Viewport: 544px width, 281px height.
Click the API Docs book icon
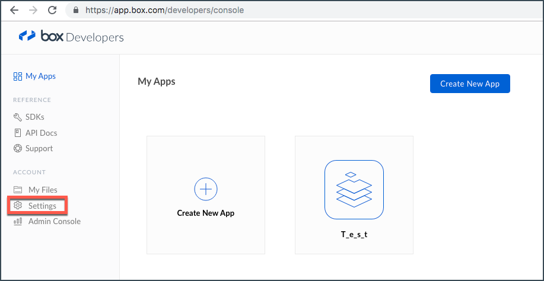pyautogui.click(x=17, y=133)
